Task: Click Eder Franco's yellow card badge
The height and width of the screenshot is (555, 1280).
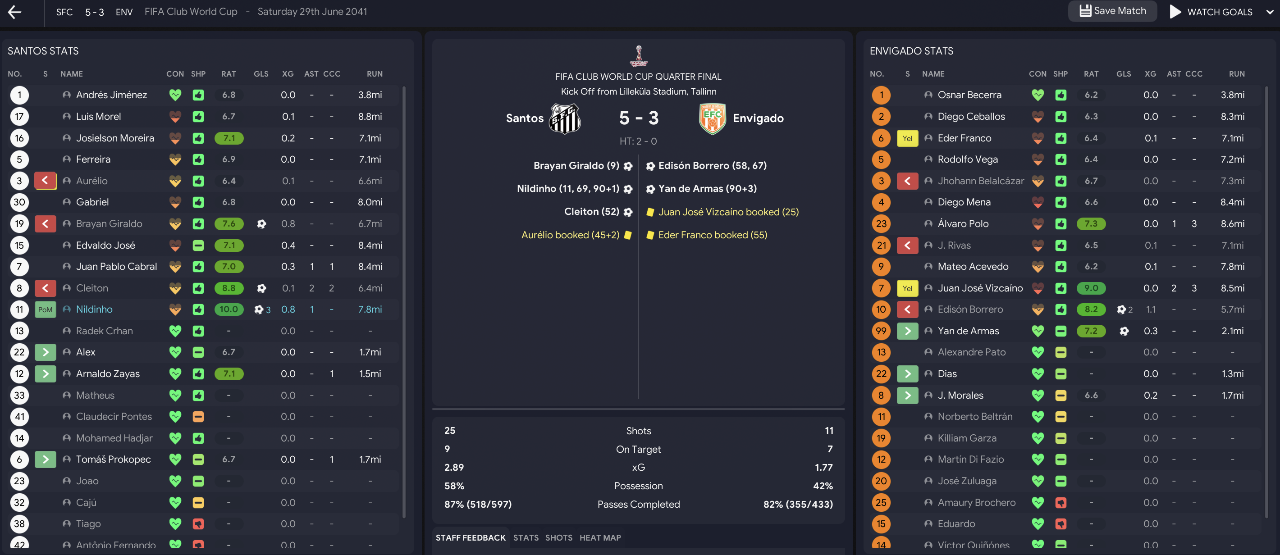Action: [907, 138]
